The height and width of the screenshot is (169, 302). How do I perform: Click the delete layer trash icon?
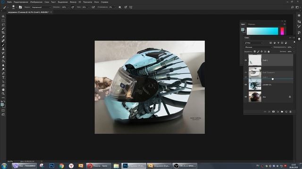point(291,112)
